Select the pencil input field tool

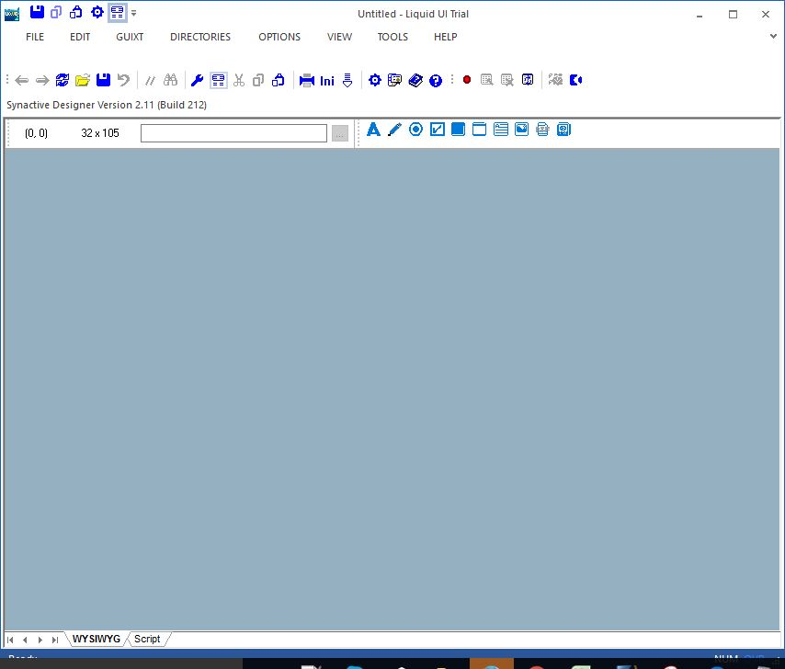(394, 130)
